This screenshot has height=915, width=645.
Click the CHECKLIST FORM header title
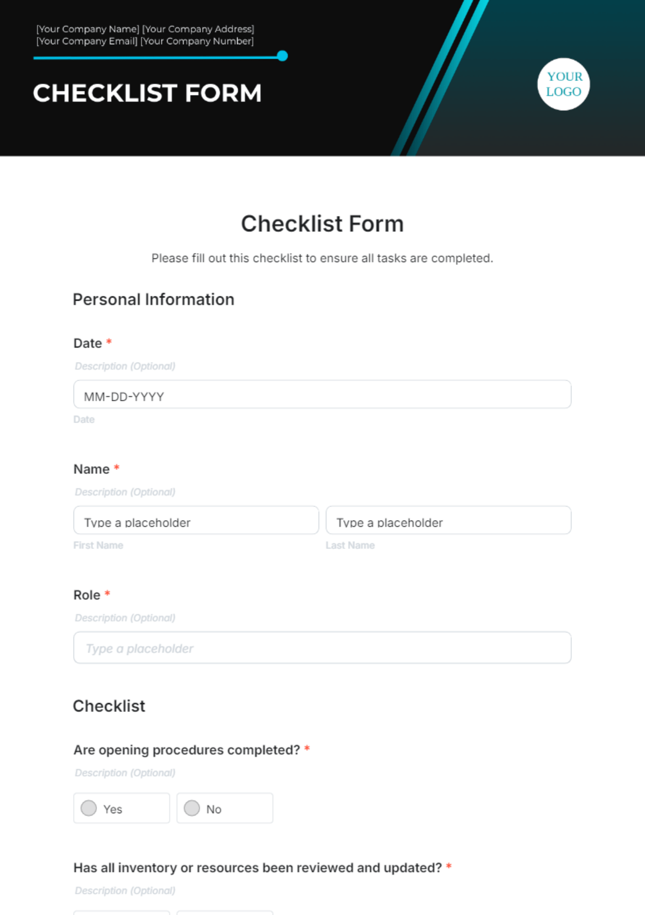[147, 93]
